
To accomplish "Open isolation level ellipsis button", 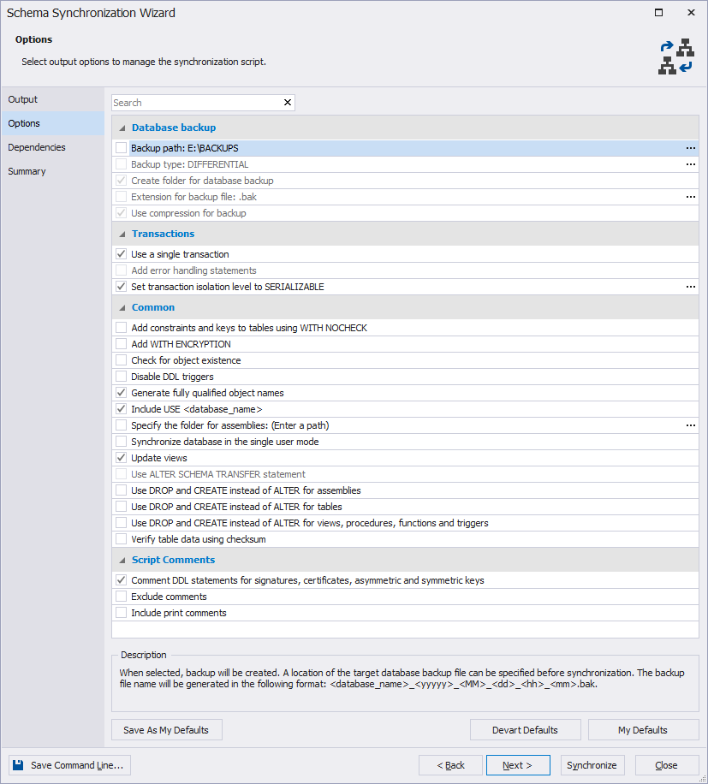I will [x=691, y=287].
